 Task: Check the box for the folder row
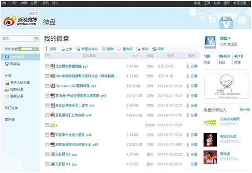[47, 125]
